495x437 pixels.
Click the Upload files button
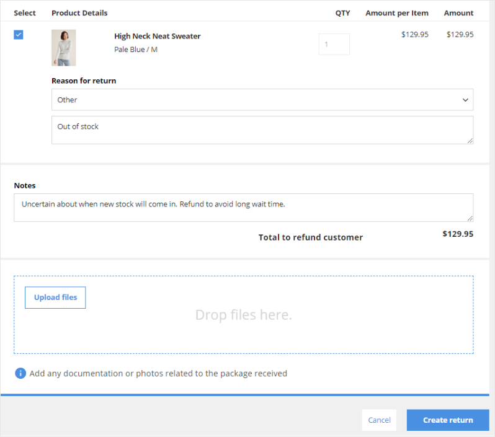click(55, 298)
